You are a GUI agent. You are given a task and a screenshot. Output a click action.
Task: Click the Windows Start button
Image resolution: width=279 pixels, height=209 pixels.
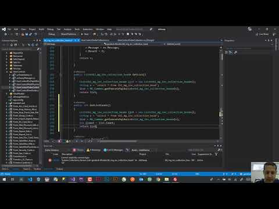point(4,179)
